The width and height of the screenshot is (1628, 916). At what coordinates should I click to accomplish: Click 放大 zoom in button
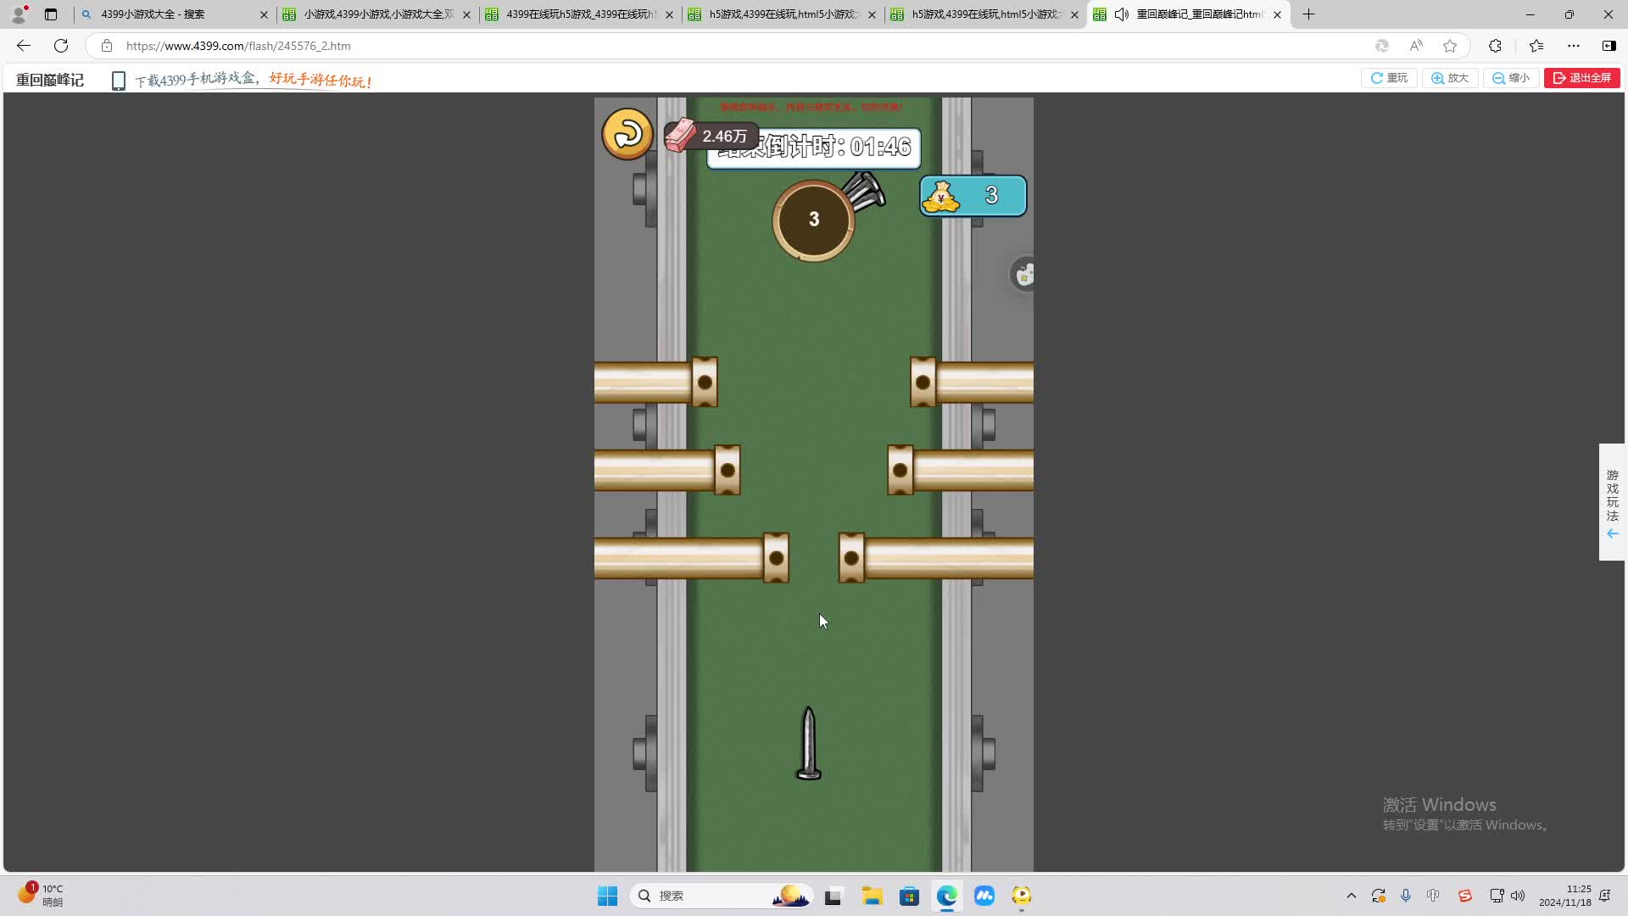(x=1450, y=78)
